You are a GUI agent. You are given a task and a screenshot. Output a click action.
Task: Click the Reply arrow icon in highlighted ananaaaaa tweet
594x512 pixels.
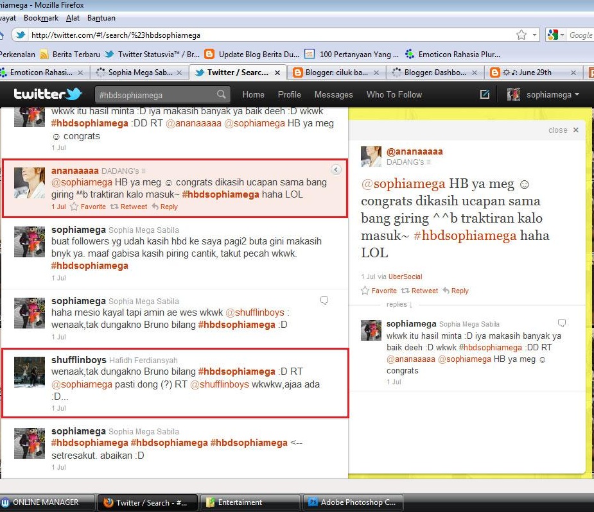tap(155, 207)
